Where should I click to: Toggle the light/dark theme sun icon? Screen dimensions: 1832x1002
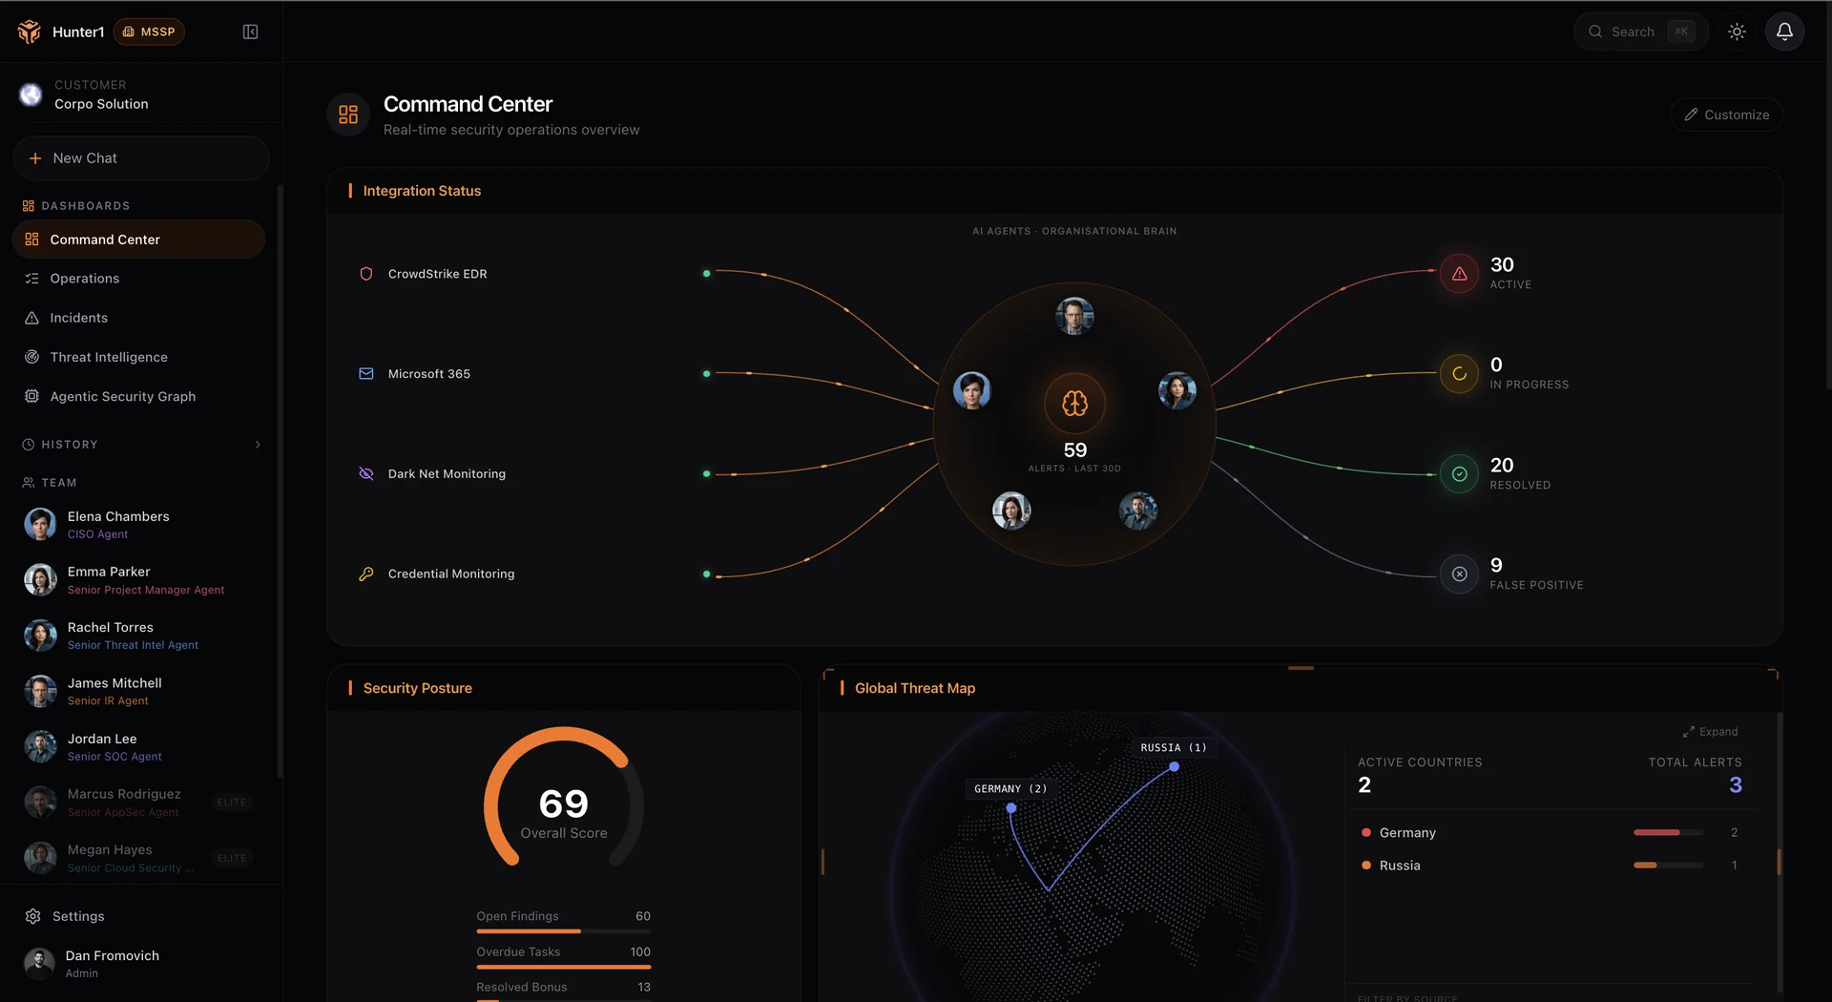click(x=1737, y=31)
